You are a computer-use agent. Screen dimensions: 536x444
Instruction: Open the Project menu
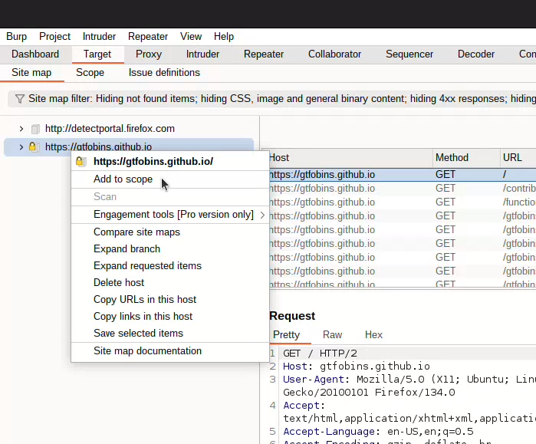pyautogui.click(x=54, y=37)
